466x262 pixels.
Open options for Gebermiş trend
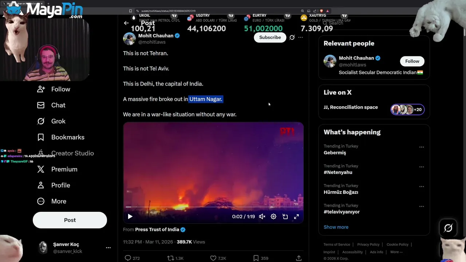[422, 147]
